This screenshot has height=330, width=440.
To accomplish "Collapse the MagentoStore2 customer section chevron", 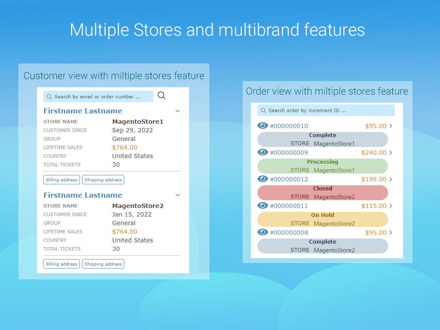I will point(178,195).
